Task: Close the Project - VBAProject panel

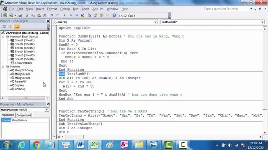Action: (48, 21)
